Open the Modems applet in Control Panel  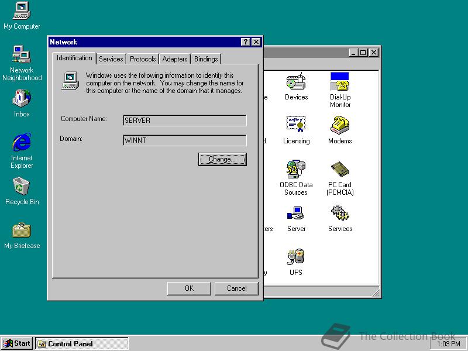tap(340, 130)
